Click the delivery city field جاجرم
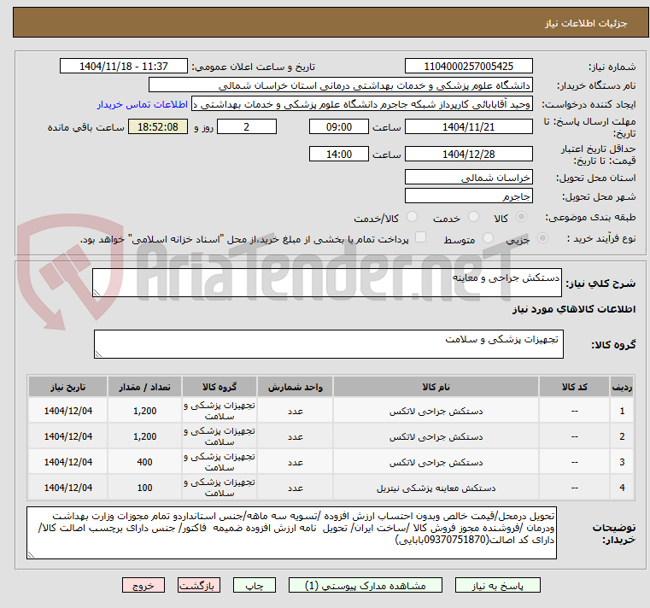650x608 pixels. [468, 196]
